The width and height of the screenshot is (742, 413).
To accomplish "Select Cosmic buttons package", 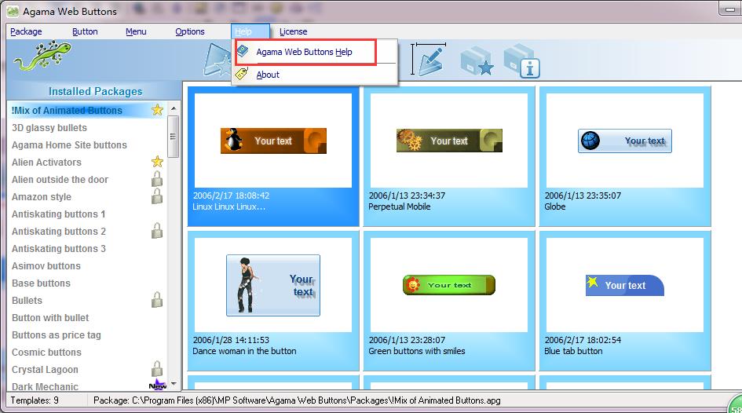I will click(46, 352).
